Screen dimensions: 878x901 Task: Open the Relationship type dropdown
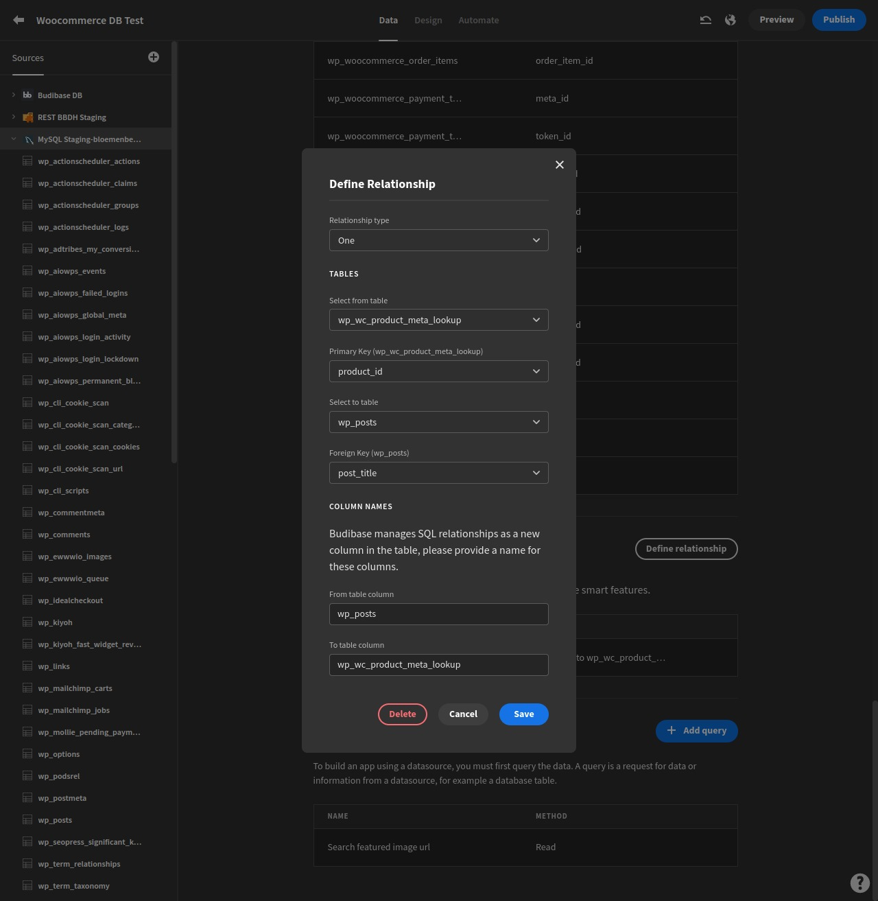coord(438,240)
